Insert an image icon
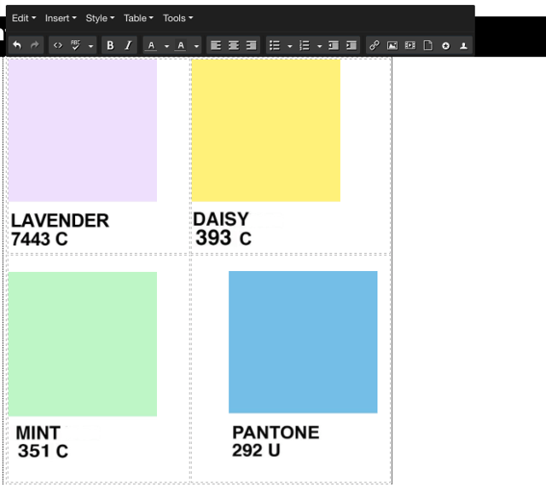Image resolution: width=546 pixels, height=496 pixels. (392, 45)
